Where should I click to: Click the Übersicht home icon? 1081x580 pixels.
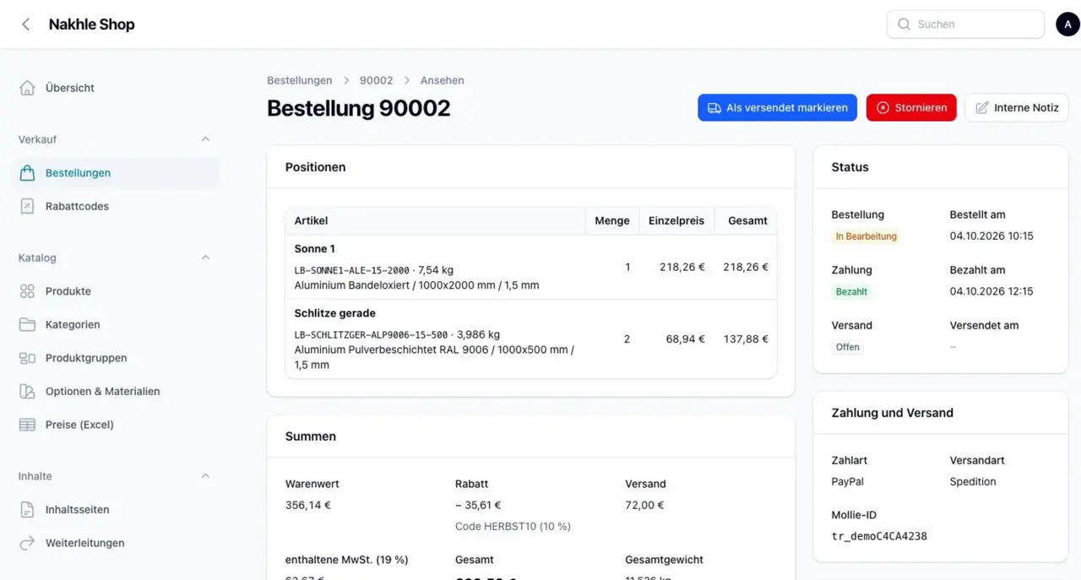coord(27,88)
